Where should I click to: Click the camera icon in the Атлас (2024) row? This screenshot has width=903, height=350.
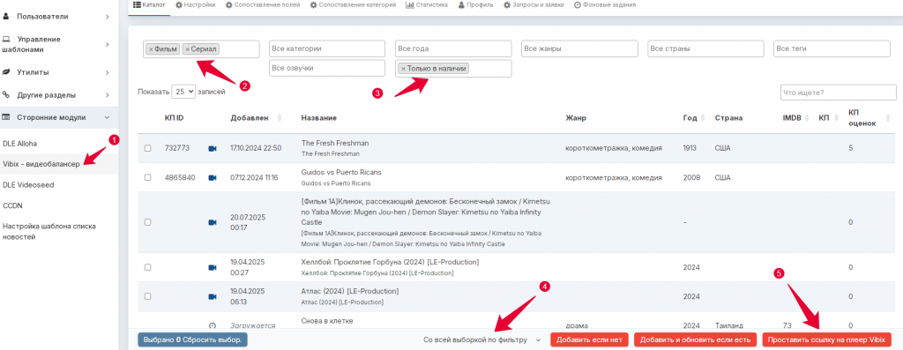pos(212,296)
